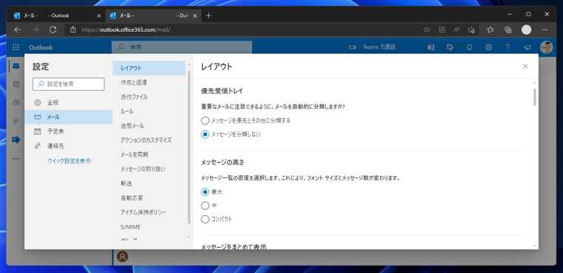Viewport: 563px width, 273px height.
Task: Open the Calendar icon in the left rail
Action: (16, 84)
